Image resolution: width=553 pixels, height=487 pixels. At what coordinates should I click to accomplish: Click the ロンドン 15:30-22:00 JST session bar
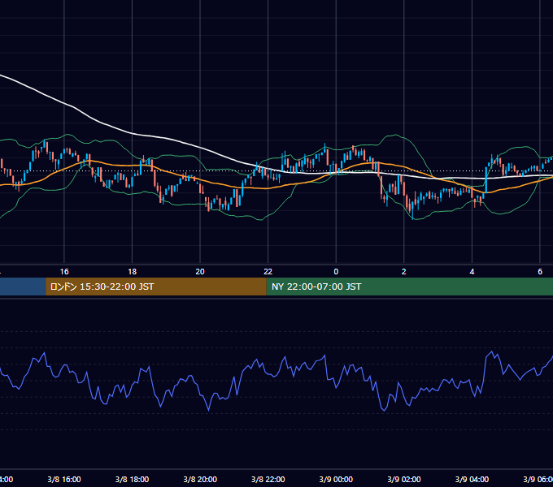tap(156, 287)
